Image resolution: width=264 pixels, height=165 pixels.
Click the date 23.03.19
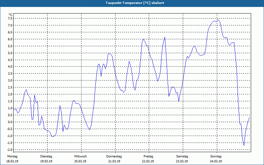[182, 161]
